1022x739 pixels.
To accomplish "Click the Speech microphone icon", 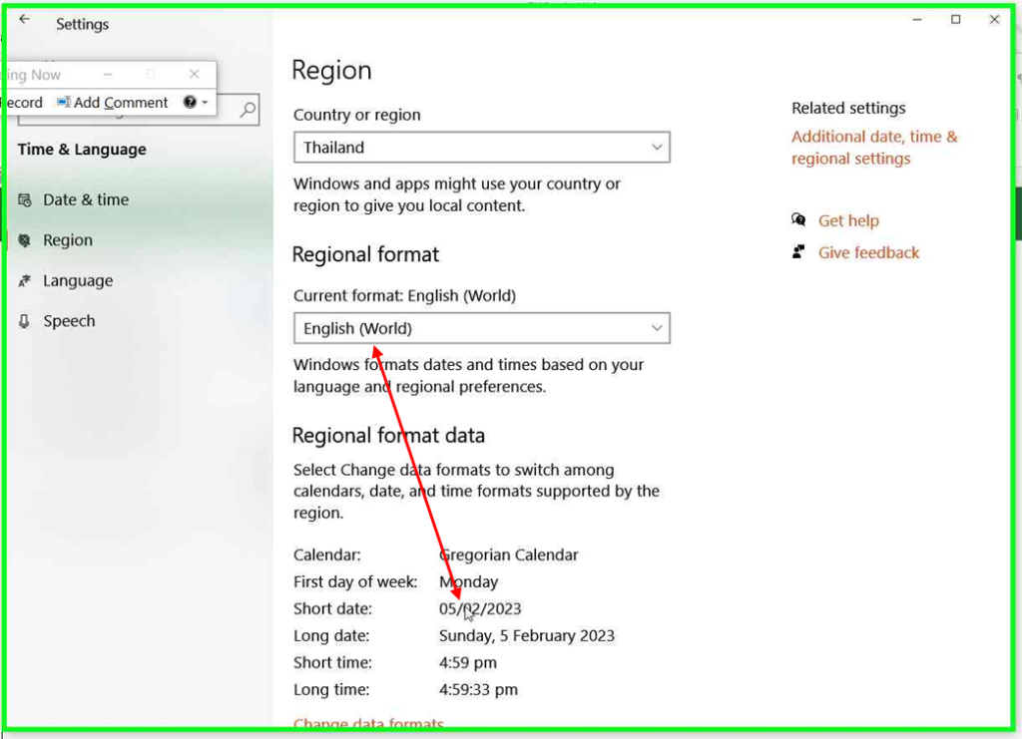I will pos(25,321).
